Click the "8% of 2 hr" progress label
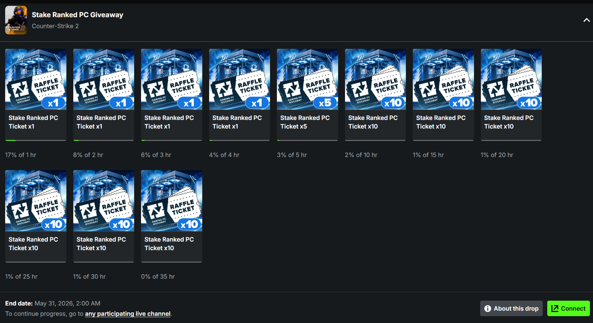 [88, 155]
